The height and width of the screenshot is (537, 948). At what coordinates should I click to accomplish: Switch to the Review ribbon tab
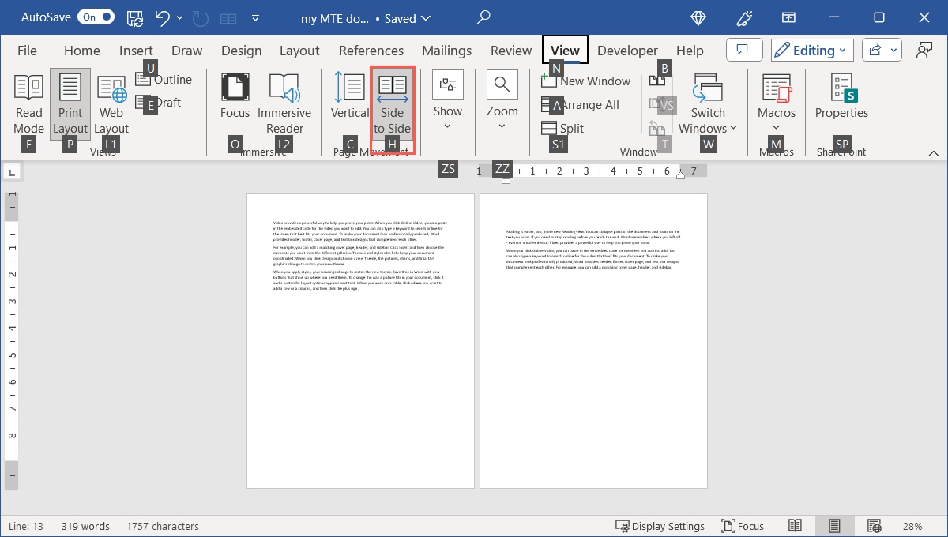(x=510, y=50)
